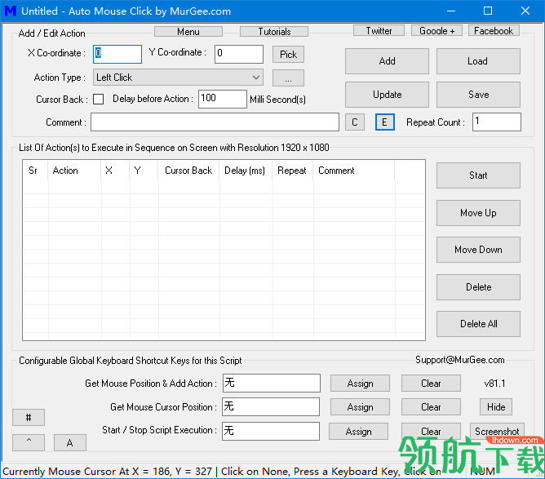
Task: Click the Delete button
Action: (478, 287)
